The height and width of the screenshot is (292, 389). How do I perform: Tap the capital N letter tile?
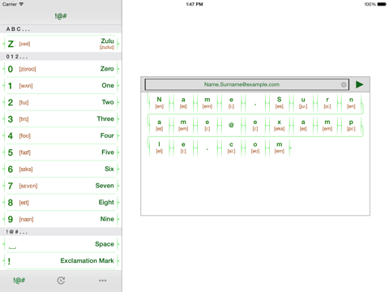coord(160,103)
